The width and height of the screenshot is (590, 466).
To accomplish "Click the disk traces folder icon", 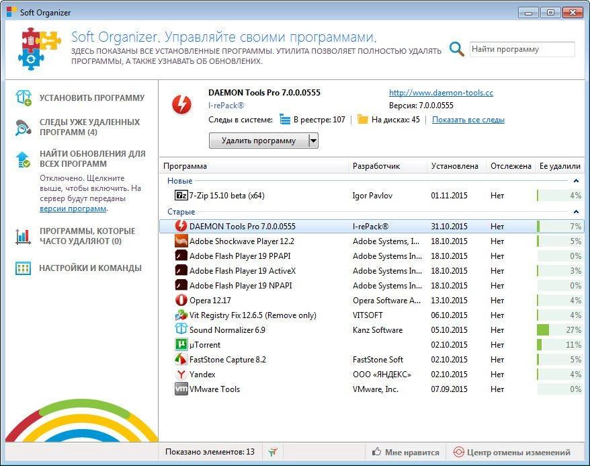I will [x=362, y=120].
